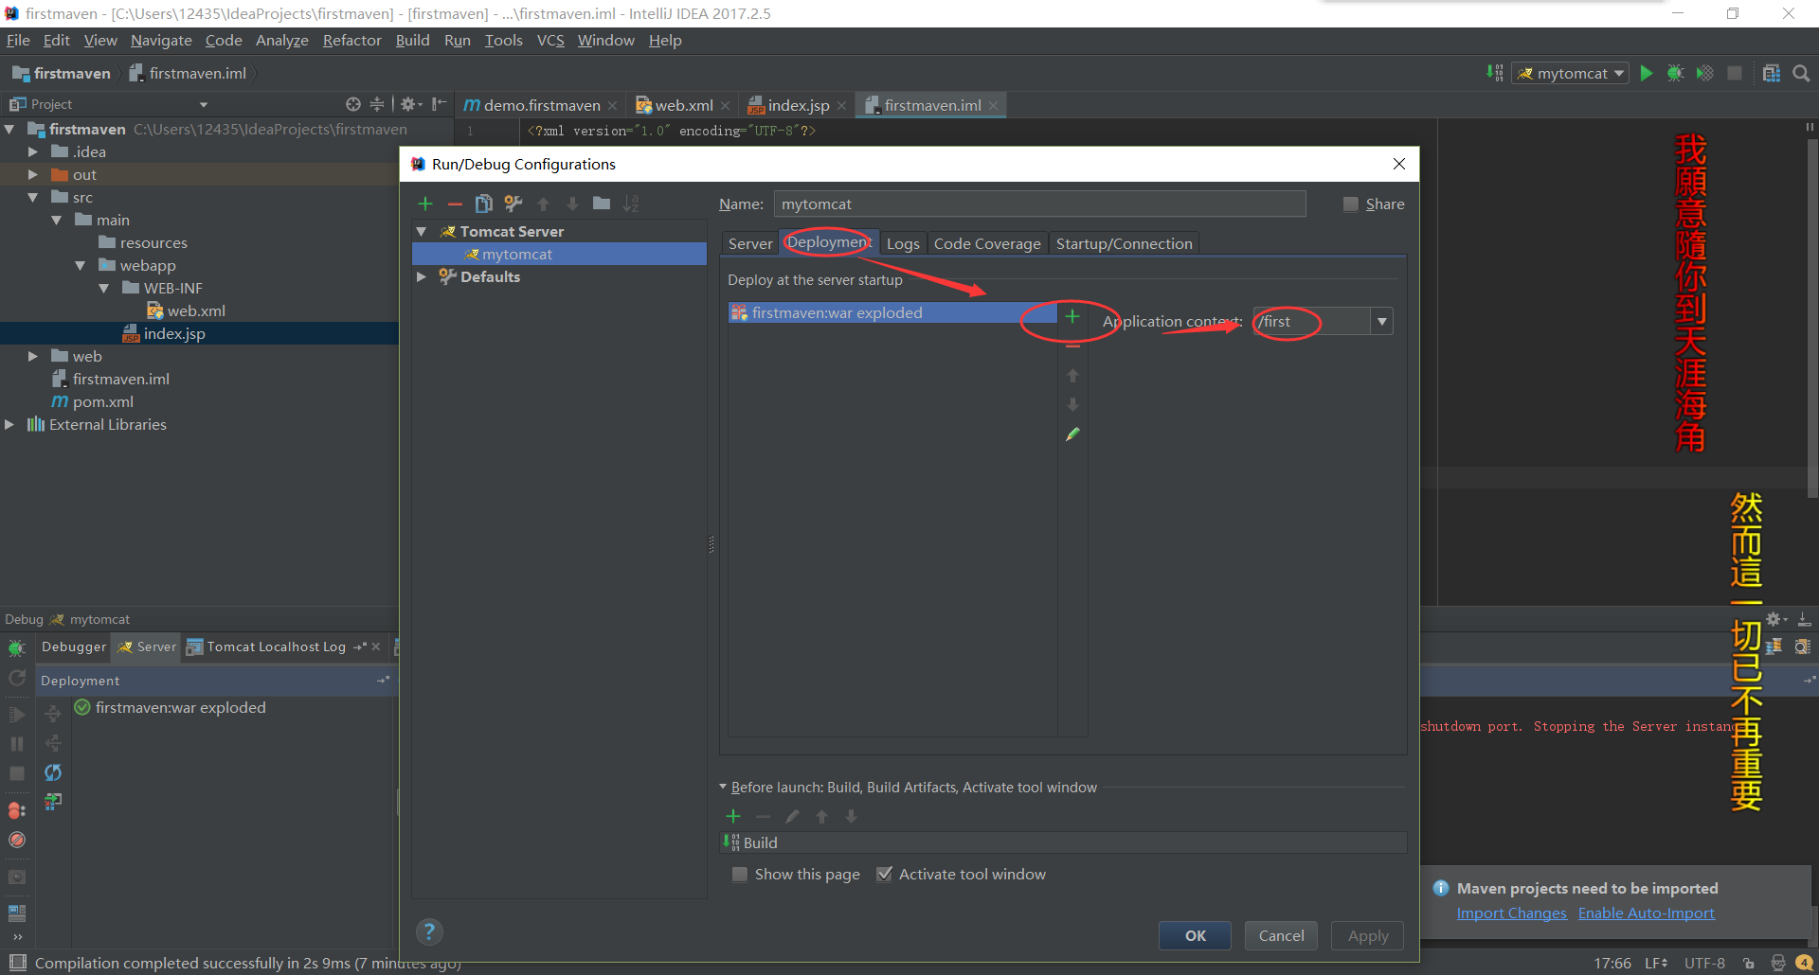Image resolution: width=1819 pixels, height=975 pixels.
Task: Open Application context dropdown arrow
Action: click(1382, 322)
